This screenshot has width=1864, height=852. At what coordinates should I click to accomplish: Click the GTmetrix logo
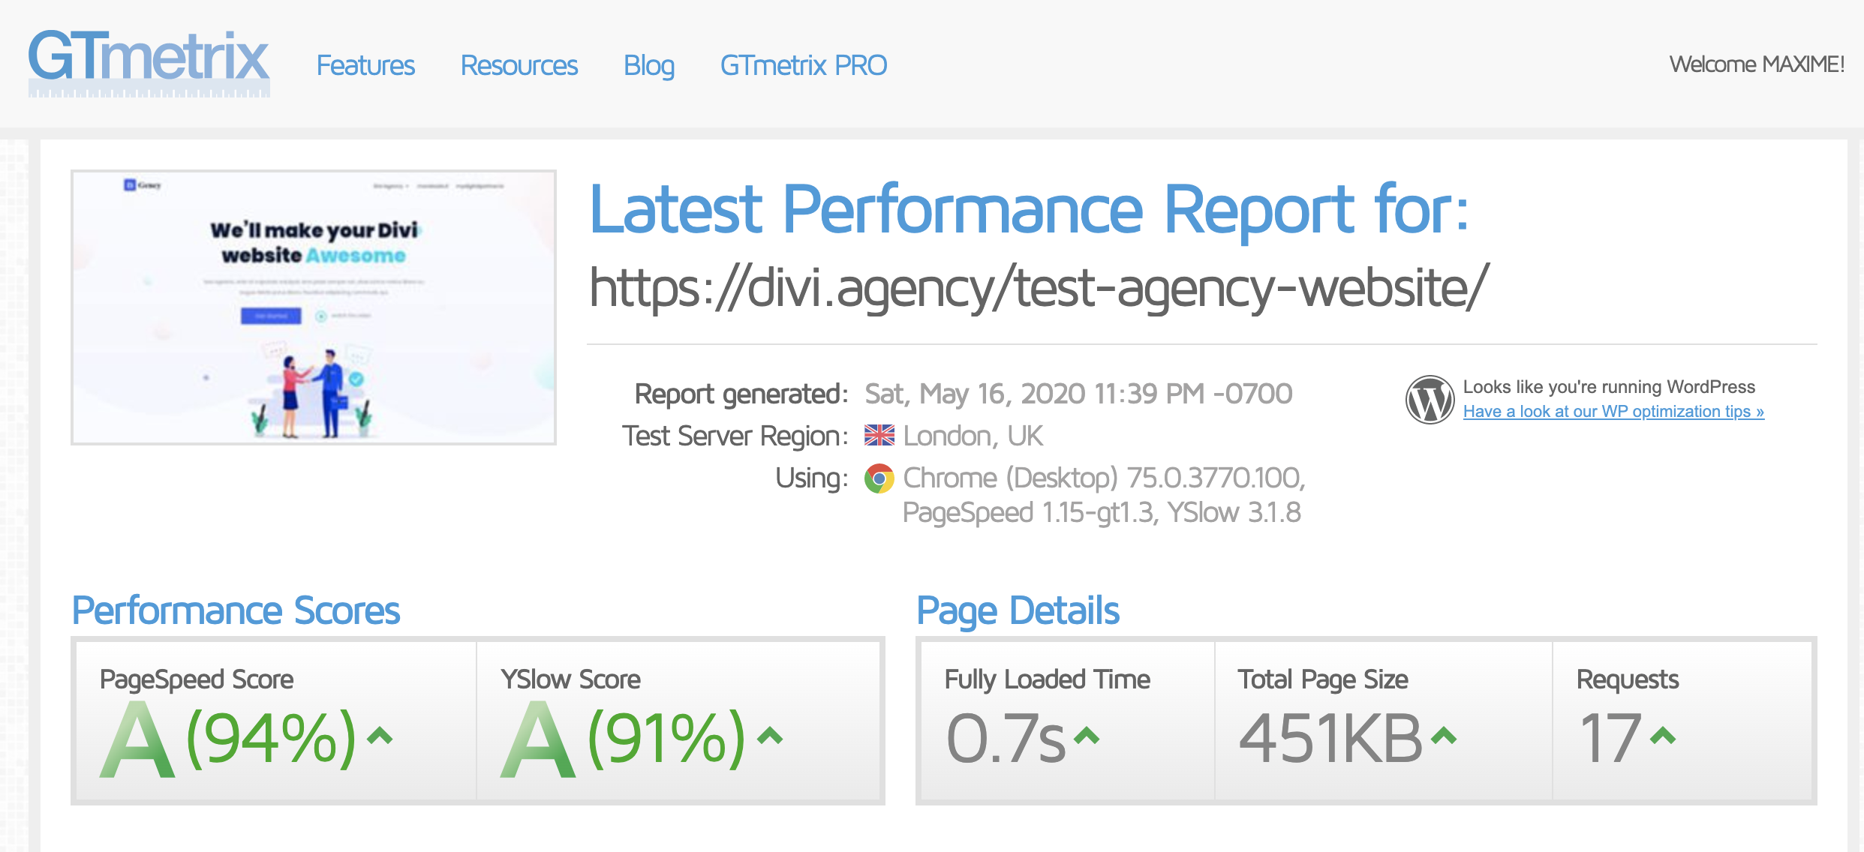tap(149, 63)
